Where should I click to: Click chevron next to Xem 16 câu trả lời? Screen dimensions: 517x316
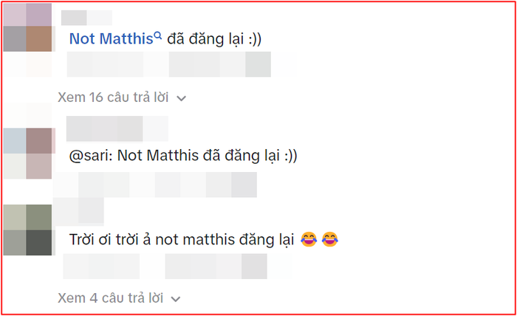(x=182, y=98)
